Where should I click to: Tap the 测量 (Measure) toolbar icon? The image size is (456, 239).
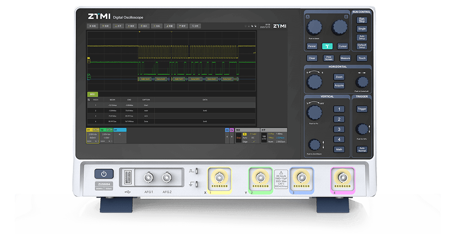pos(170,26)
